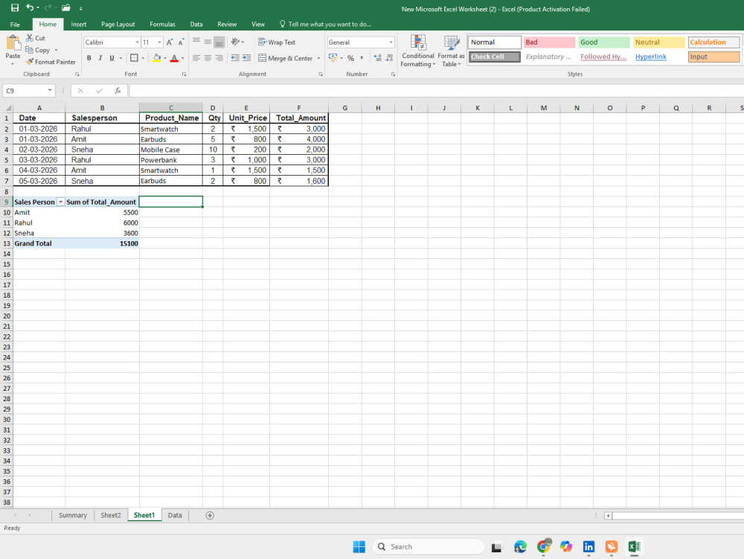Apply the Good cell style
Viewport: 744px width, 559px height.
(x=604, y=42)
